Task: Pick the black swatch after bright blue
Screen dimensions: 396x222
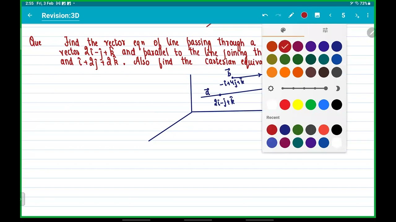Action: pos(337,105)
